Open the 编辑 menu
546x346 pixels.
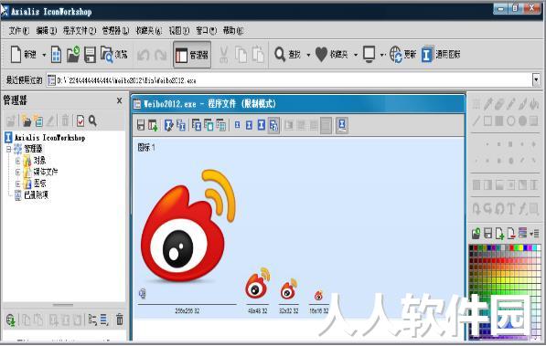(47, 31)
